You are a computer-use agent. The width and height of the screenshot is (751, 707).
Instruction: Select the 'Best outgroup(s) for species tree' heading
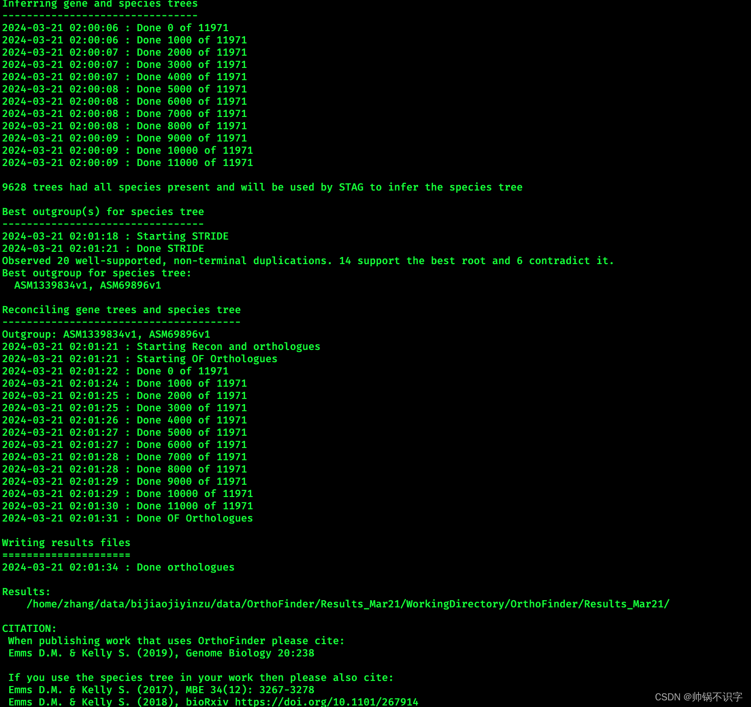pyautogui.click(x=103, y=212)
